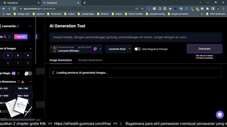
Task: Switch to the Prompt Generation tab
Action: 90,60
